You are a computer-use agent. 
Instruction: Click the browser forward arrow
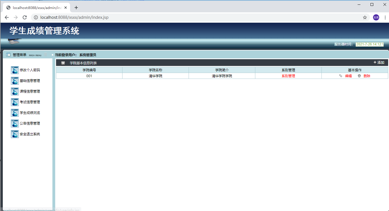point(16,17)
